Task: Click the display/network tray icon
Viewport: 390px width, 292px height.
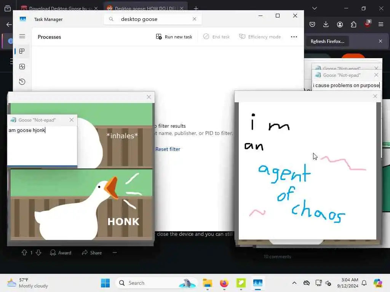Action: point(318,283)
